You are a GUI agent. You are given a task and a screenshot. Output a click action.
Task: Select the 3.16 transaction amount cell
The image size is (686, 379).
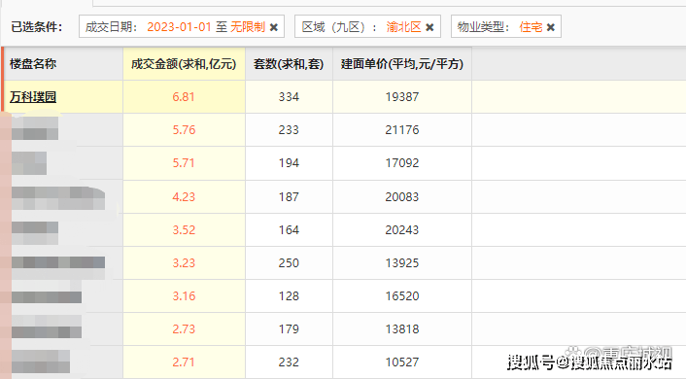[x=184, y=296]
